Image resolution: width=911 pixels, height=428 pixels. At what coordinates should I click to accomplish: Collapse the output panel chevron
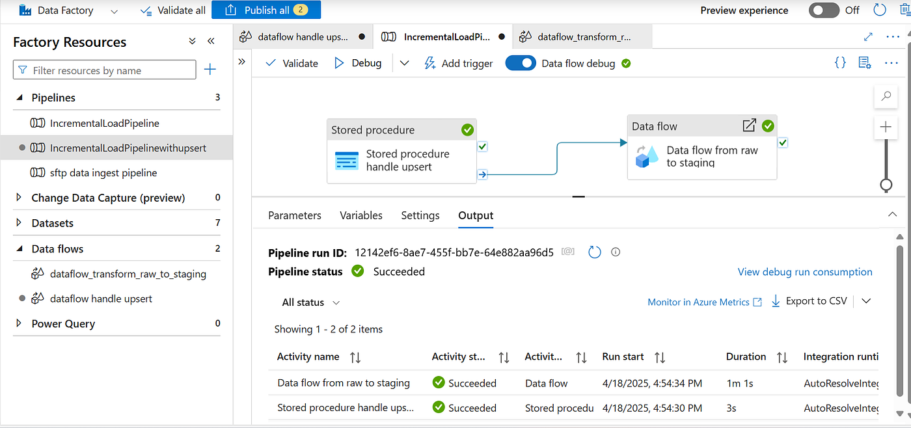click(891, 215)
